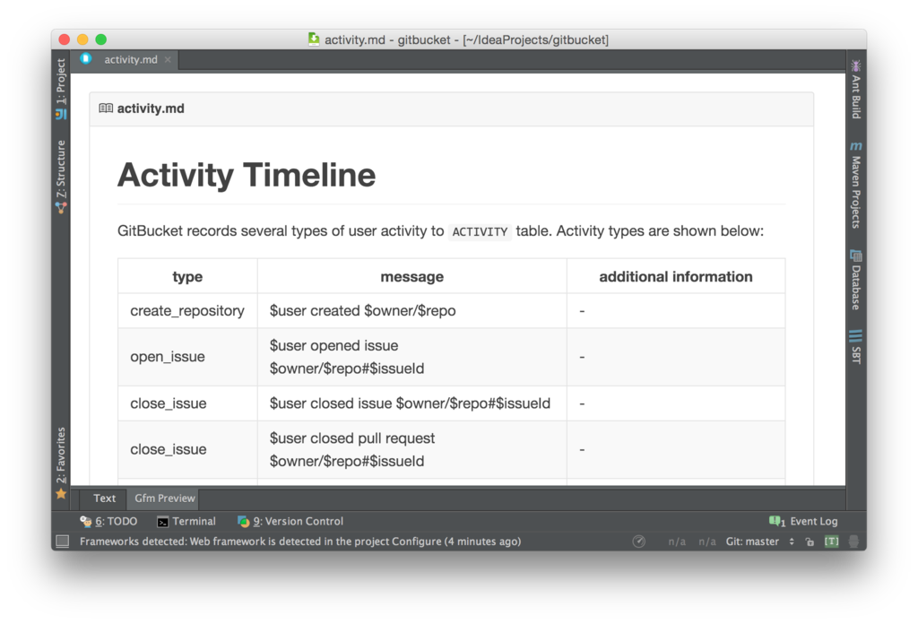Close the activity.md editor tab
This screenshot has width=918, height=624.
coord(168,60)
